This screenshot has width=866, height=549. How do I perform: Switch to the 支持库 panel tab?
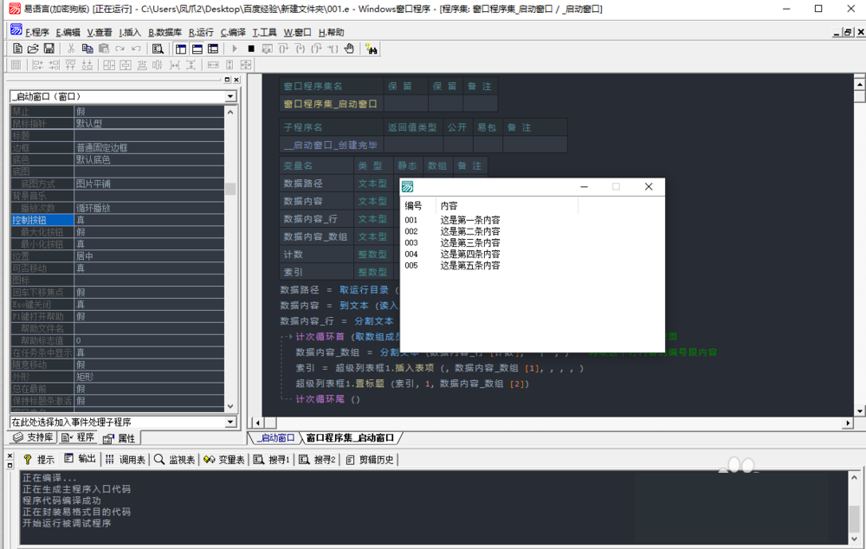point(33,437)
